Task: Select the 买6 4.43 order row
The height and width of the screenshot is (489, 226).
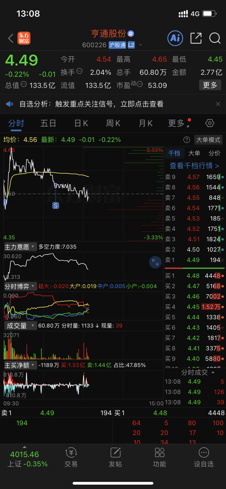Action: 194,328
